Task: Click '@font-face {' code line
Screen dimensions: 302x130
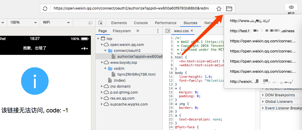Action: pos(187,127)
